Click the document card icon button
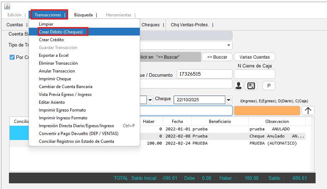 [x=251, y=86]
